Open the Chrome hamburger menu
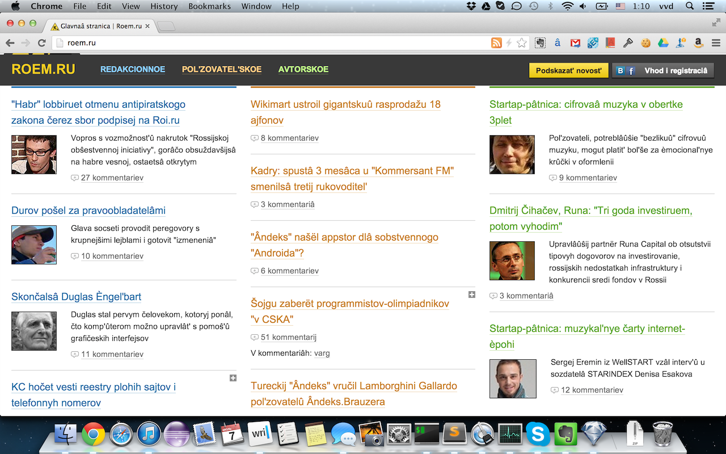Image resolution: width=726 pixels, height=454 pixels. [x=716, y=43]
